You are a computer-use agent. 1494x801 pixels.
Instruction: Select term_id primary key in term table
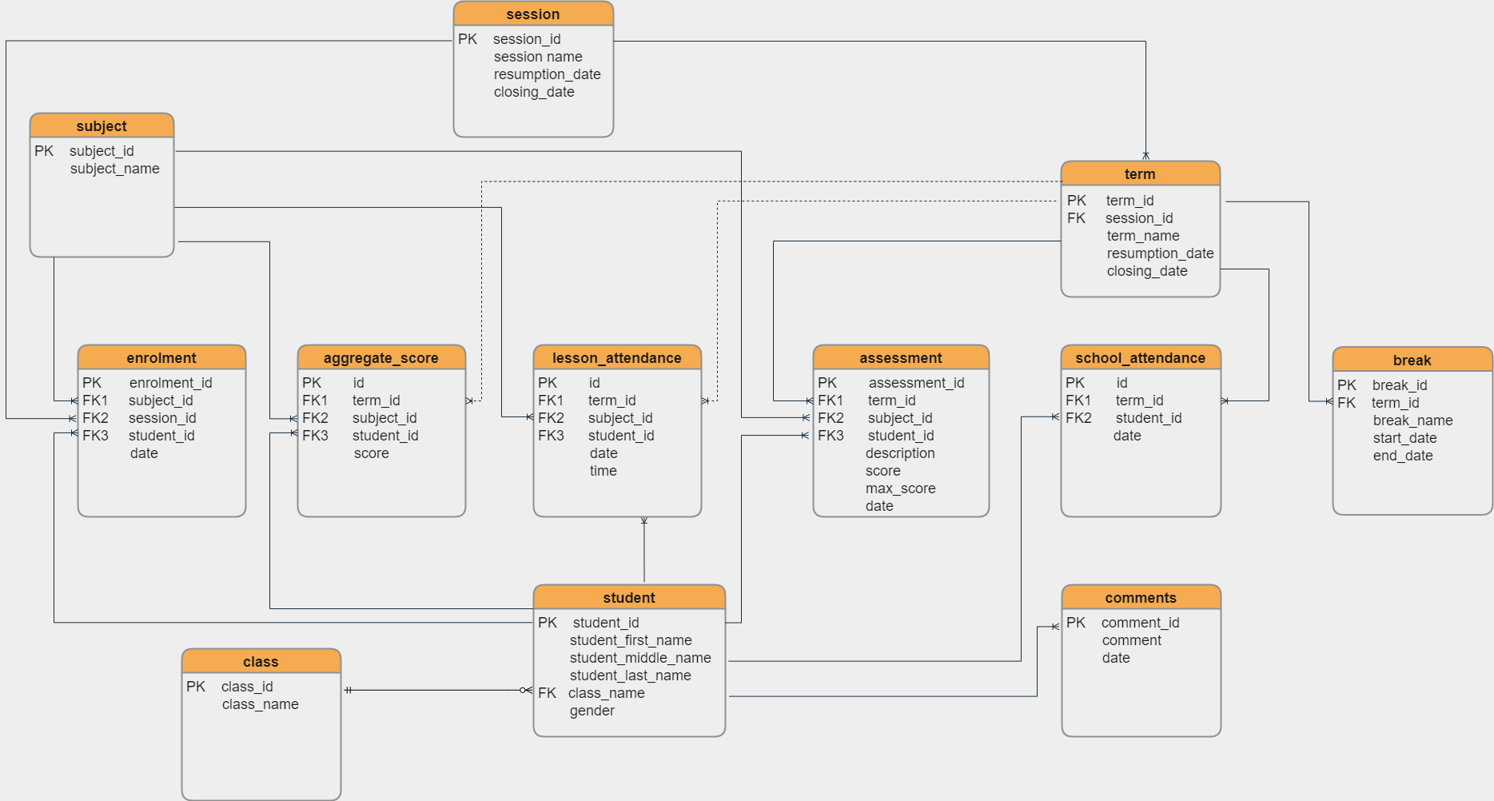tap(1130, 201)
